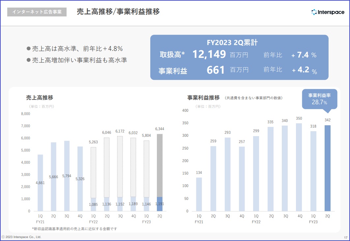This screenshot has width=350, height=241.
Task: Select the インターネット広告事業 gray tag
Action: pos(37,12)
